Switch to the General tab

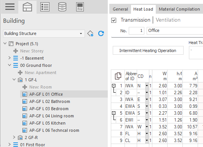[120, 9]
